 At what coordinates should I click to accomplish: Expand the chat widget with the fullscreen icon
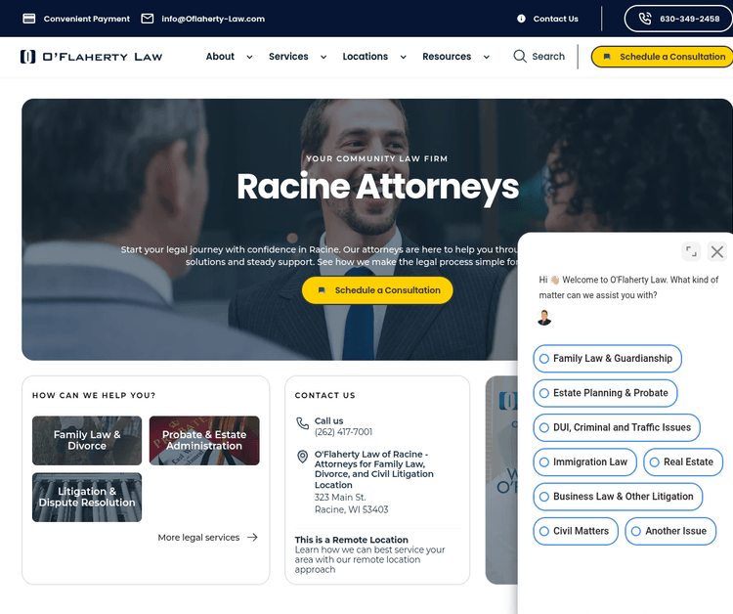pyautogui.click(x=691, y=251)
